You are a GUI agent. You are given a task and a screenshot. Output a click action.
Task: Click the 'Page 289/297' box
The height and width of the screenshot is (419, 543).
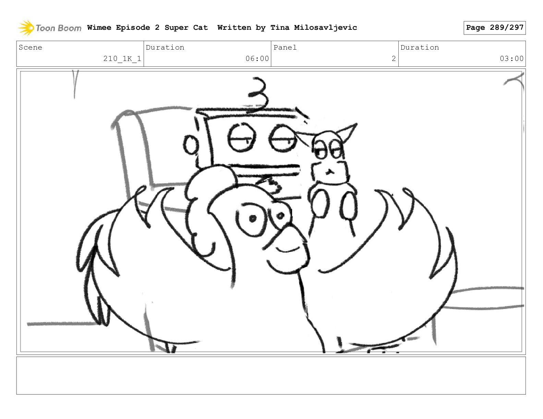[x=495, y=28]
